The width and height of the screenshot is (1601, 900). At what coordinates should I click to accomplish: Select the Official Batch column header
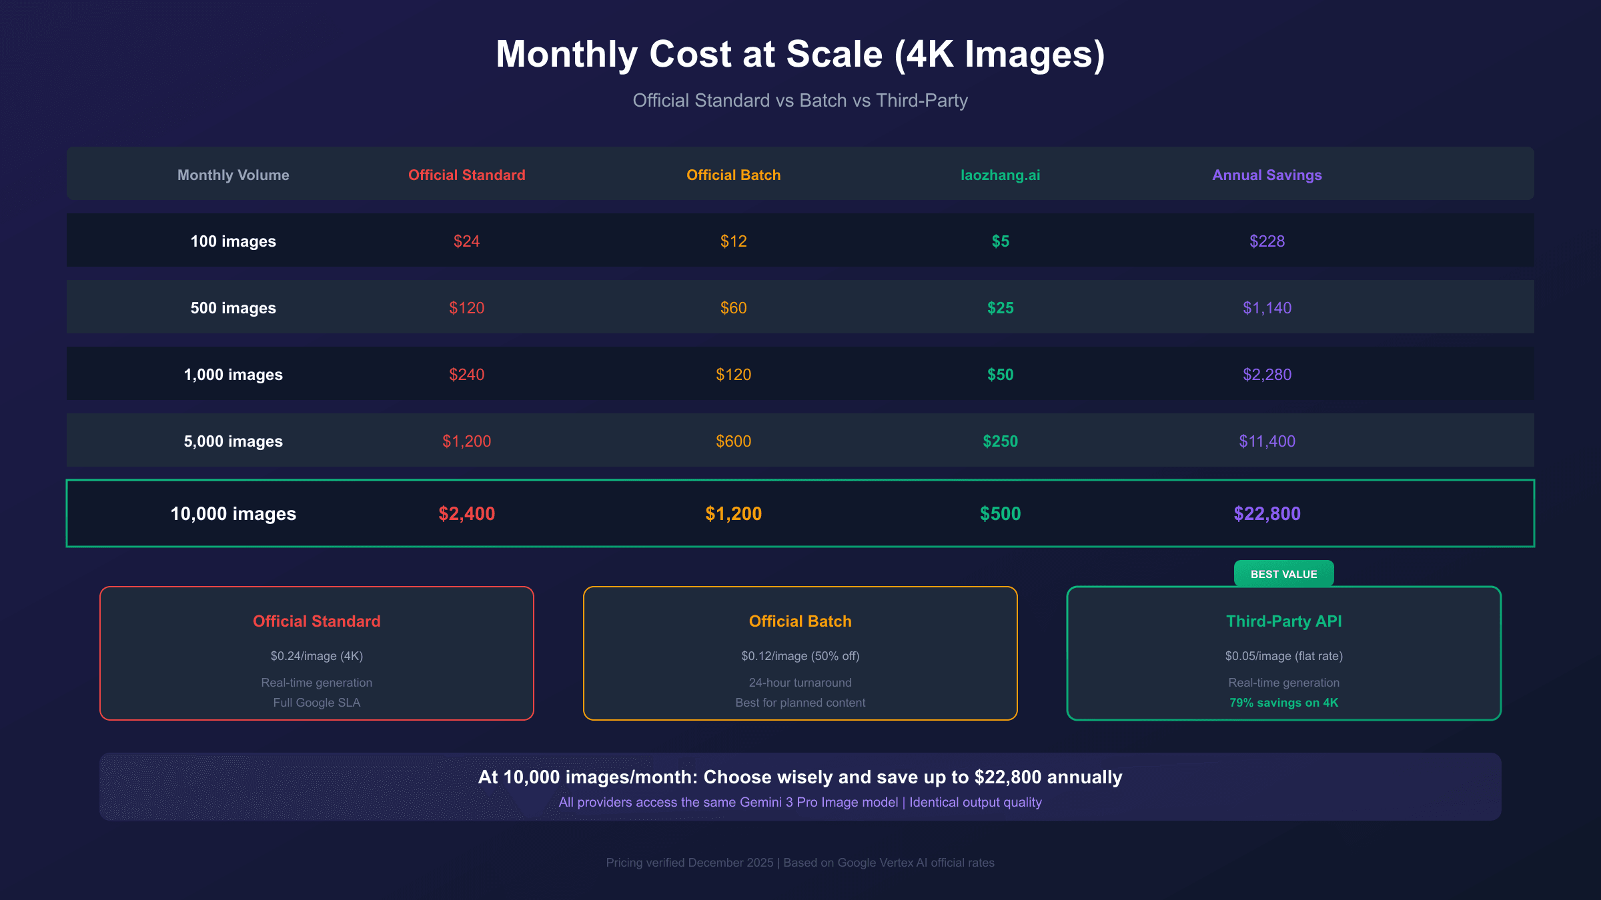tap(733, 175)
